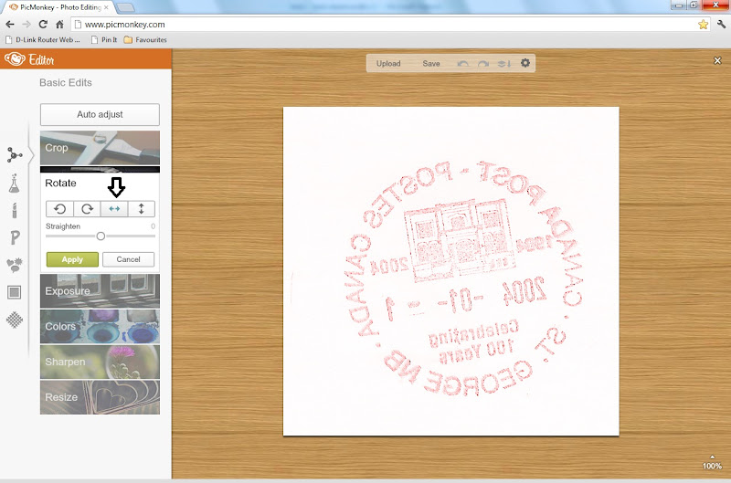Click the Straighten slider handle
Viewport: 731px width, 483px height.
coord(101,236)
